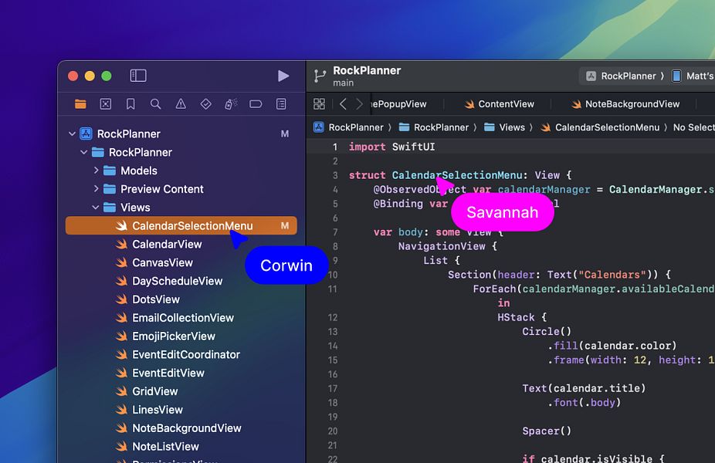
Task: Choose the Matt's run destination device
Action: [x=693, y=76]
